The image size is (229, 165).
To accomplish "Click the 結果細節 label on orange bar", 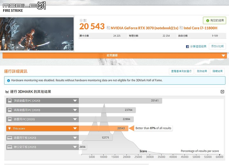I will [x=112, y=55].
